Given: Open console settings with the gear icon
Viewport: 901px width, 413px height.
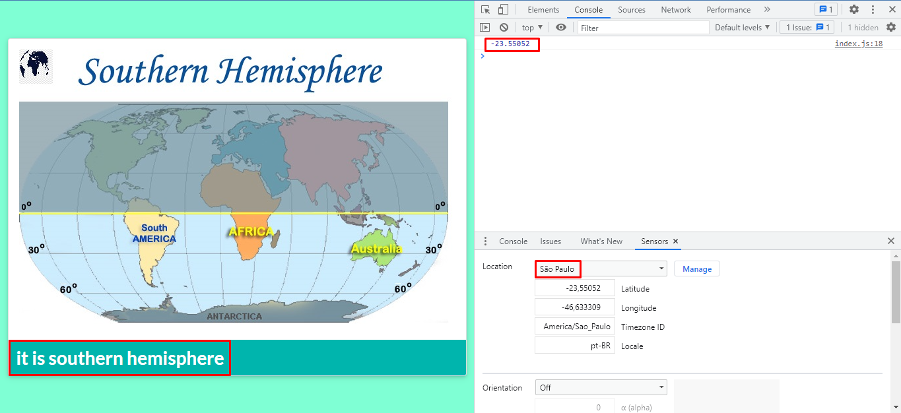Looking at the screenshot, I should tap(891, 27).
